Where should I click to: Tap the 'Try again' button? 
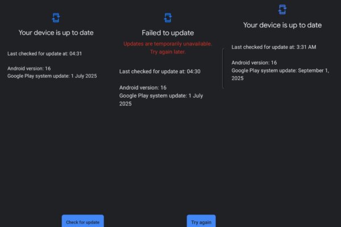[x=201, y=221]
